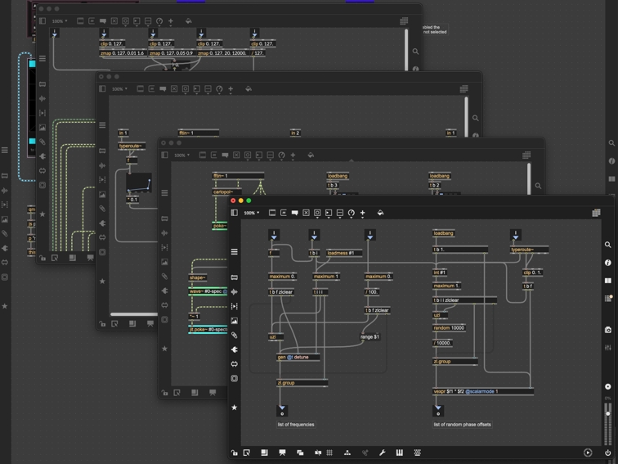Viewport: 618px width, 464px height.
Task: Toggle presentation mode in front patcher
Action: [282, 453]
